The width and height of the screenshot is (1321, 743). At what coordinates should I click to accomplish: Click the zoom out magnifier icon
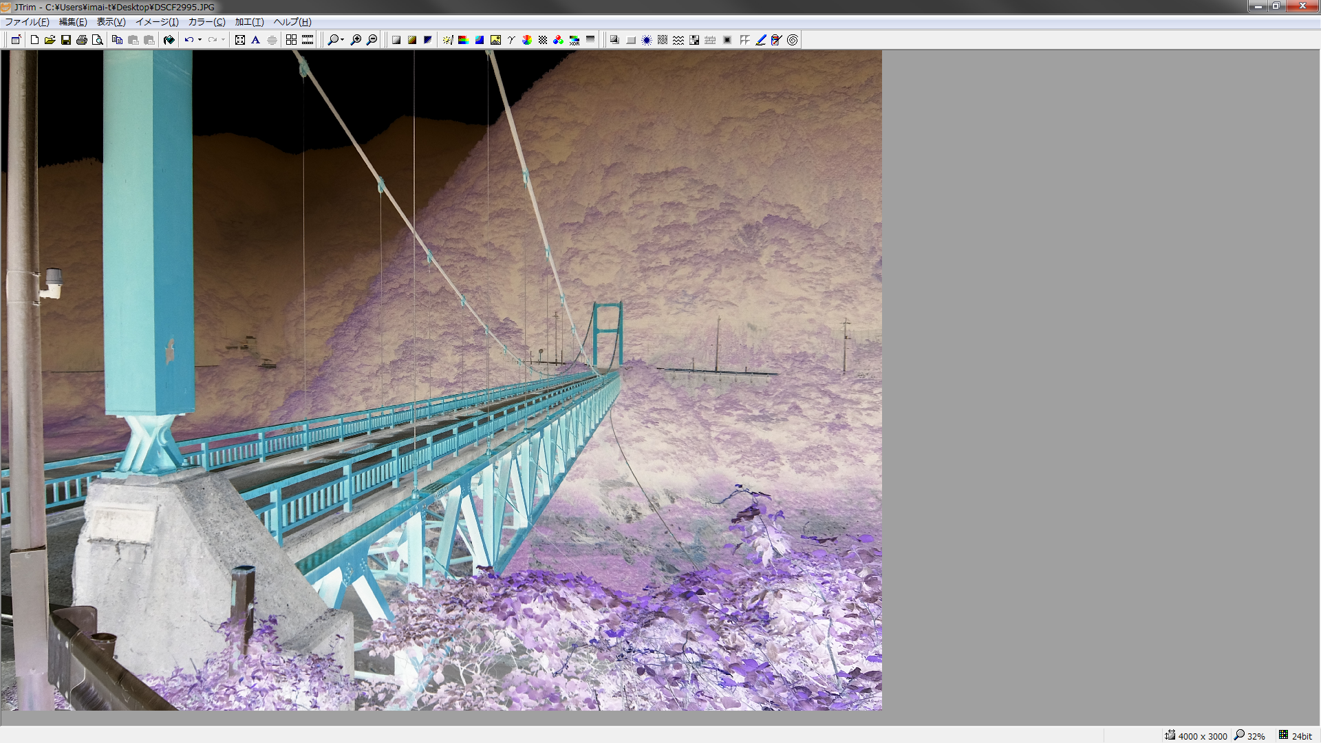coord(372,40)
